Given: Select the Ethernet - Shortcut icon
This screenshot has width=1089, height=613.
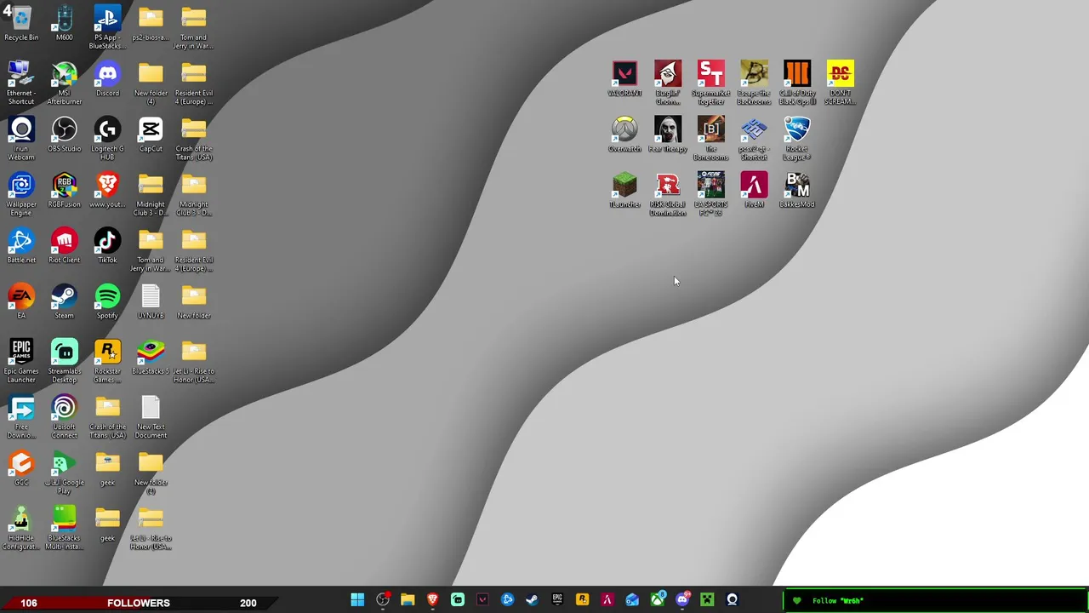Looking at the screenshot, I should coord(21,83).
